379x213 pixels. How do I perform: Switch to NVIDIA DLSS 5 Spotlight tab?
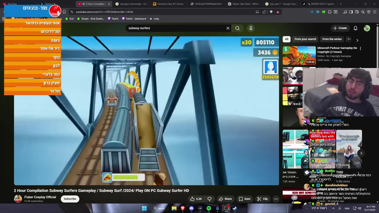[x=318, y=4]
